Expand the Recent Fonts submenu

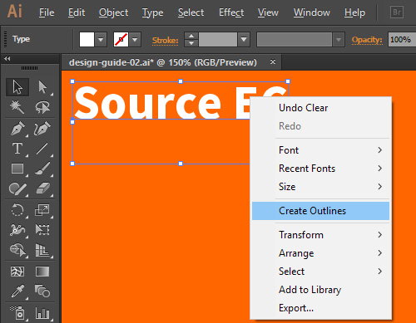pos(320,169)
